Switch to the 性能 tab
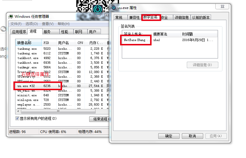 pyautogui.click(x=66, y=32)
